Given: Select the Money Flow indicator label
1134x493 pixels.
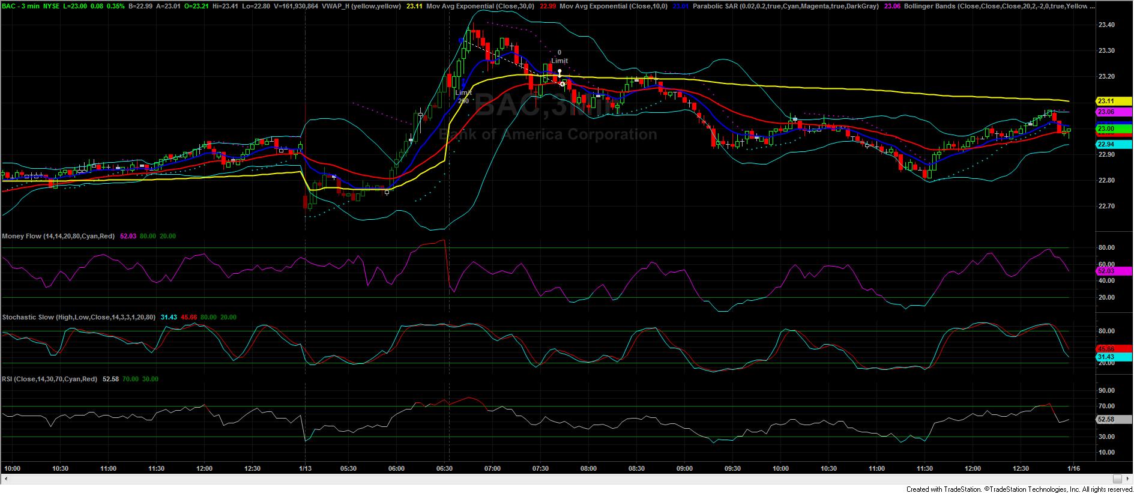Looking at the screenshot, I should (58, 236).
